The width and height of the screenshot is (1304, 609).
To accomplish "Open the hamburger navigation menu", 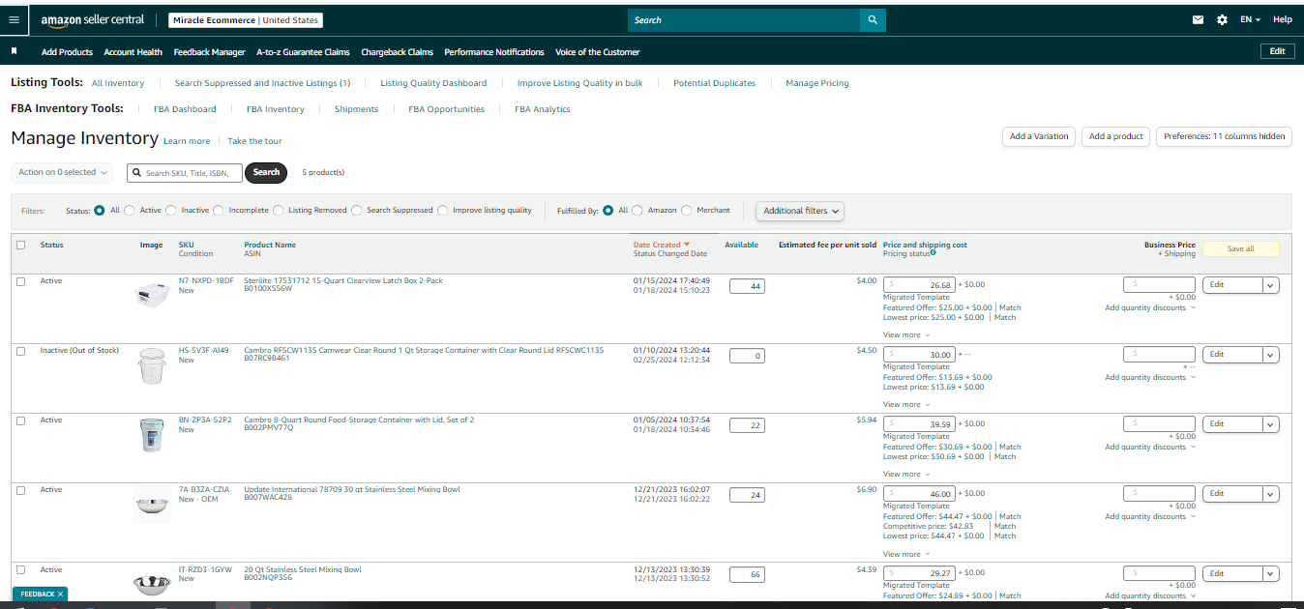I will [14, 19].
